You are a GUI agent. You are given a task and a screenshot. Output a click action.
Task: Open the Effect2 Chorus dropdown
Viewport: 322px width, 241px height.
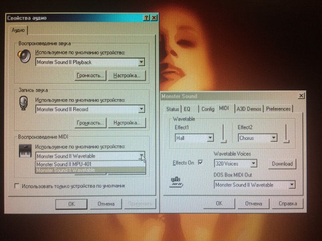pos(273,138)
